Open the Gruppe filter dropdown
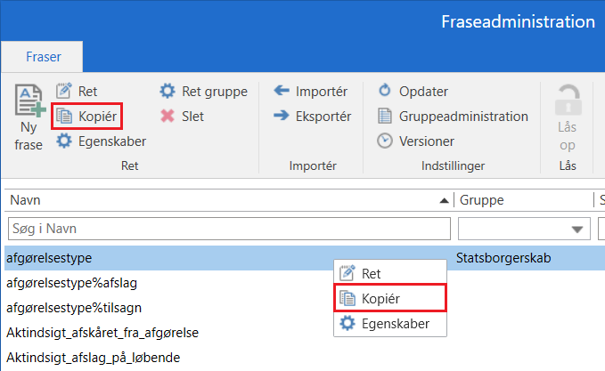 click(x=579, y=230)
